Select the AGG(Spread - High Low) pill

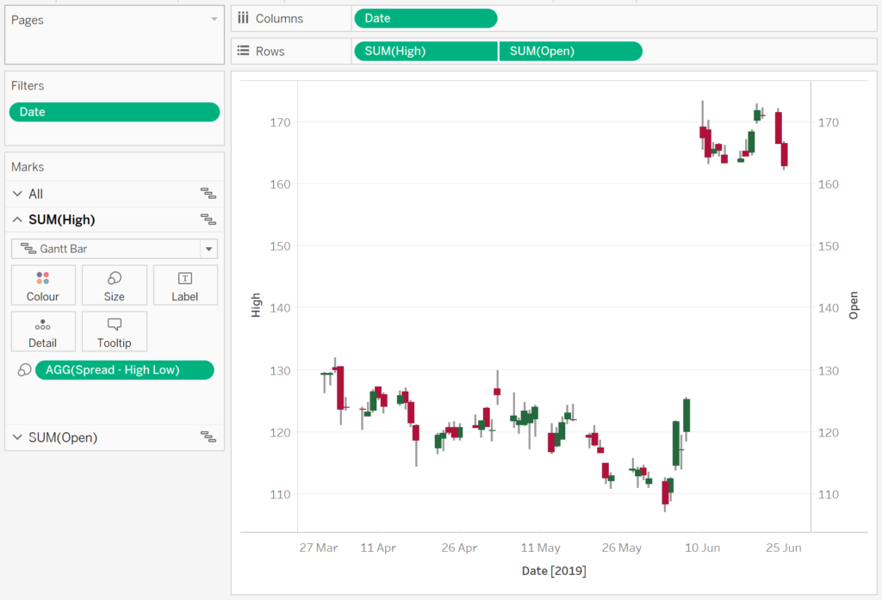pyautogui.click(x=124, y=370)
